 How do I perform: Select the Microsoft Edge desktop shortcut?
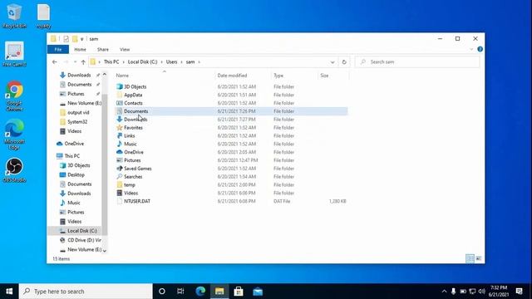tap(14, 135)
